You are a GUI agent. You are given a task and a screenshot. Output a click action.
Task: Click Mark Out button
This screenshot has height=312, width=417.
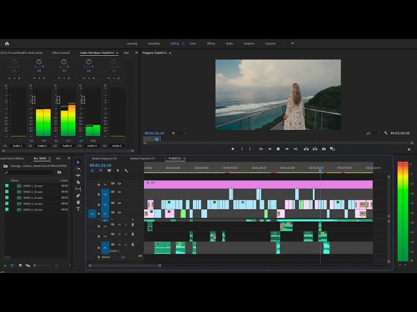coord(250,149)
